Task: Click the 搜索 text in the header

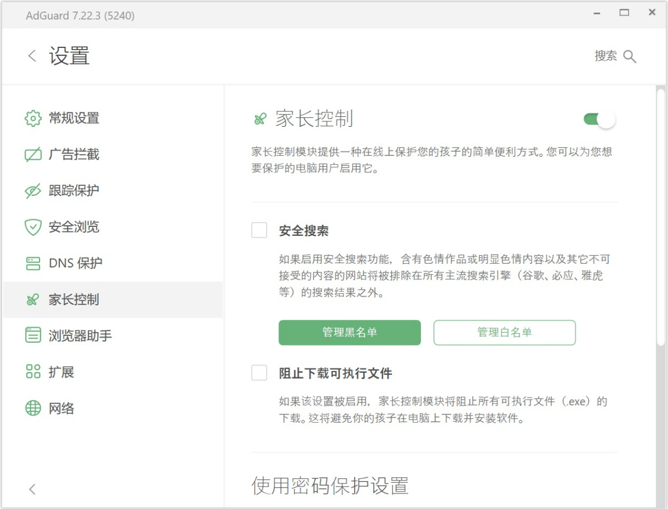Action: (606, 56)
